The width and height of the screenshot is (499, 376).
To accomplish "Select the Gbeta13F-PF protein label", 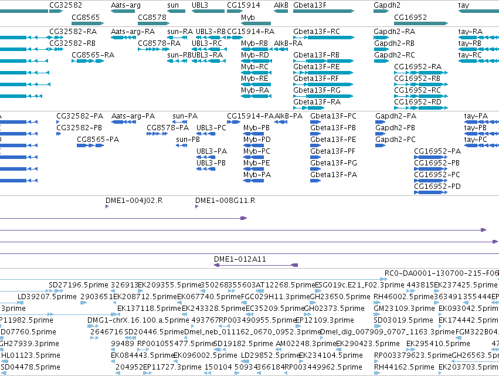I will tap(333, 151).
